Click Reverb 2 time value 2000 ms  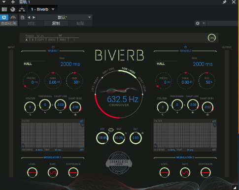tap(203, 64)
